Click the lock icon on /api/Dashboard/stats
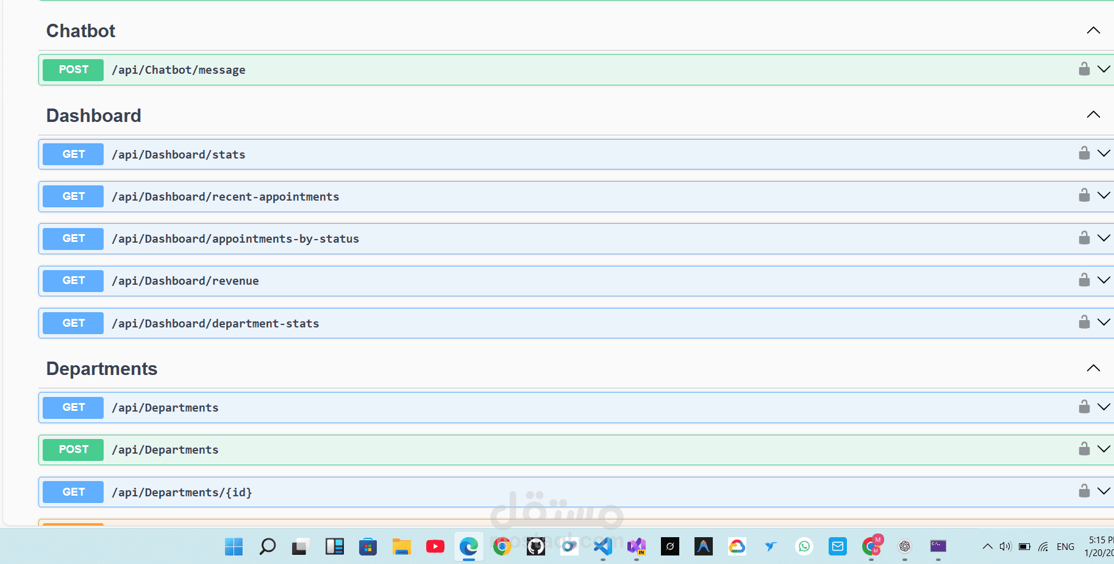Image resolution: width=1114 pixels, height=564 pixels. pyautogui.click(x=1084, y=153)
